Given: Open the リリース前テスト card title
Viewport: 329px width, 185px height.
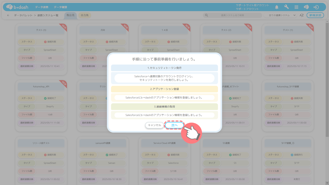Looking at the screenshot, I should [41, 143].
